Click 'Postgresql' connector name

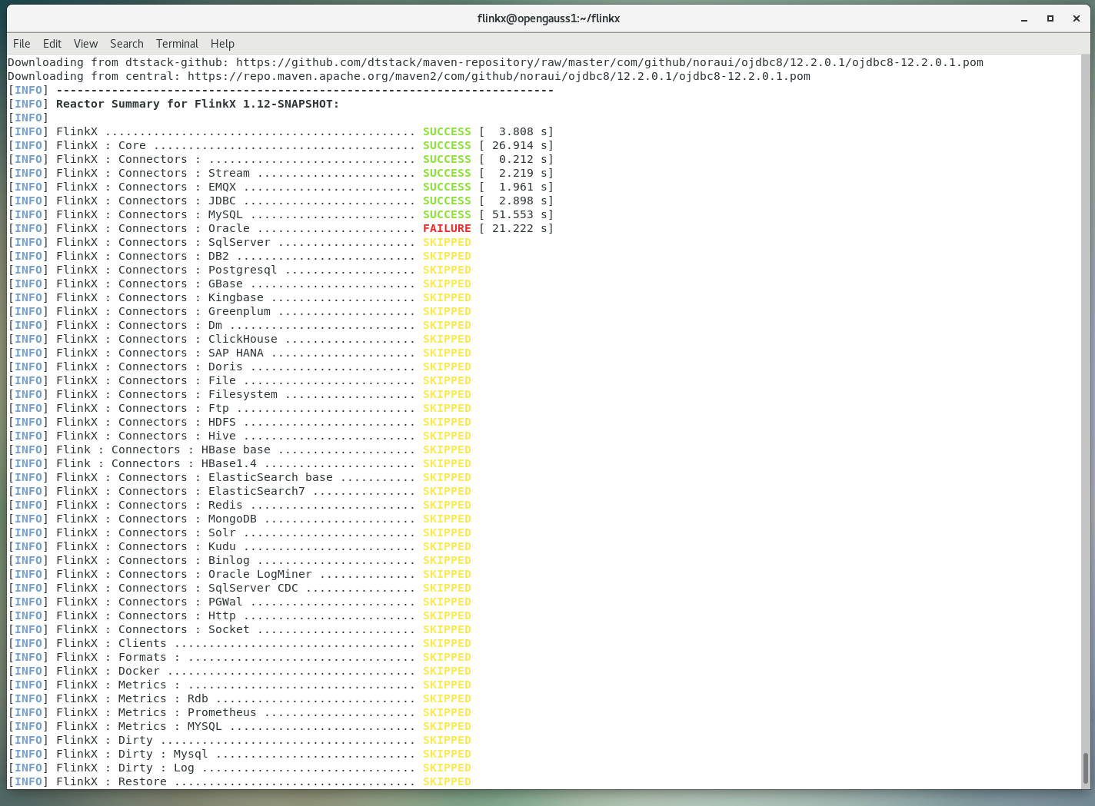[x=243, y=270]
